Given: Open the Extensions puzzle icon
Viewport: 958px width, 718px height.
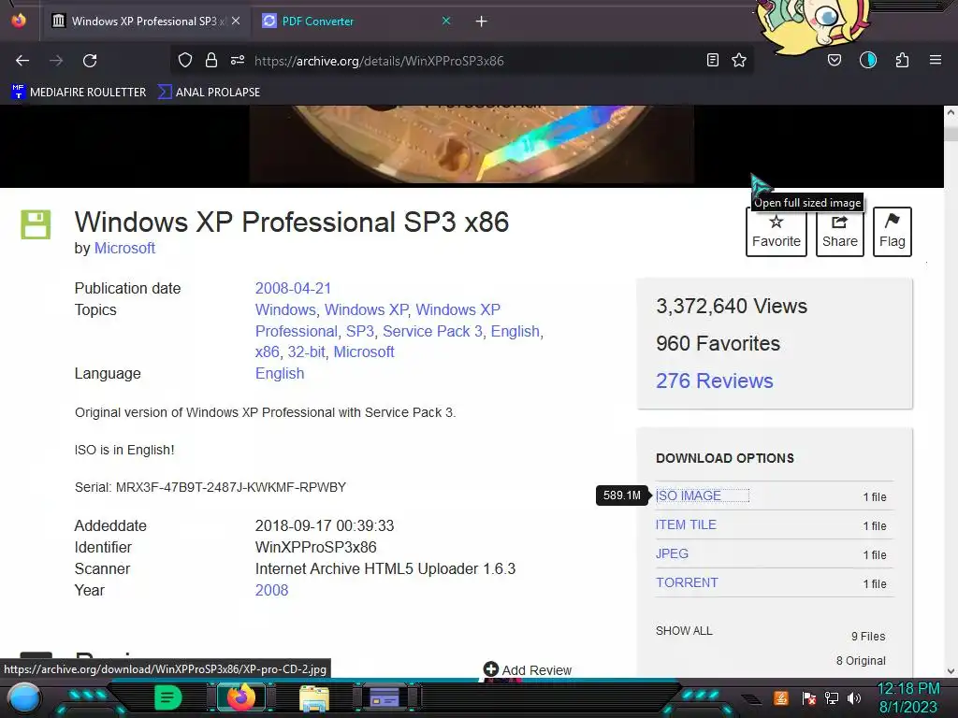Looking at the screenshot, I should click(902, 61).
